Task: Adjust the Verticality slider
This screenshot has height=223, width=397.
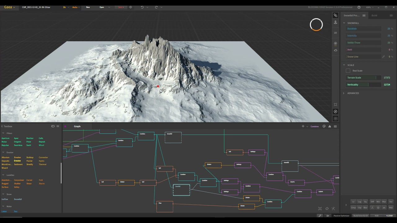Action: click(364, 85)
